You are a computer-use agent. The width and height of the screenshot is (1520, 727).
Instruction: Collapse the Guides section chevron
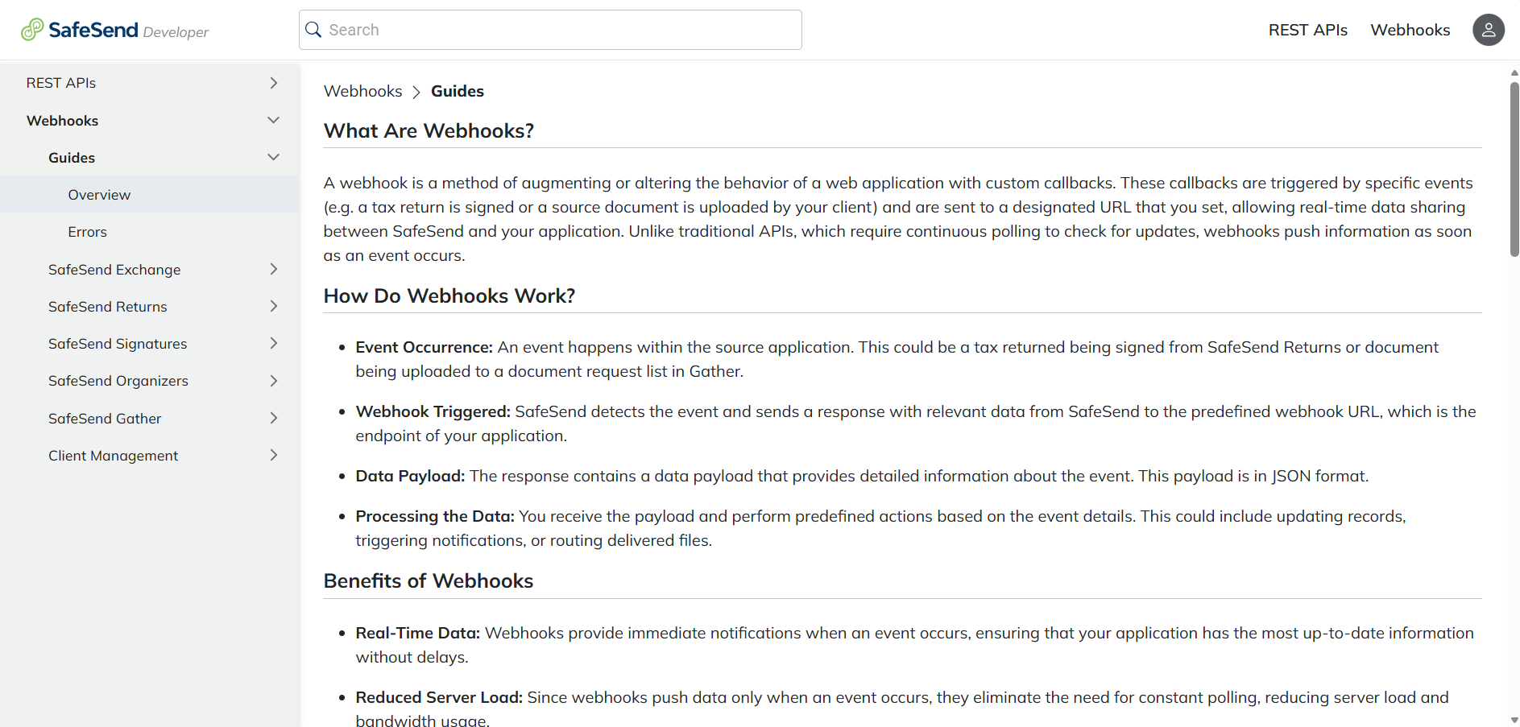pyautogui.click(x=274, y=157)
